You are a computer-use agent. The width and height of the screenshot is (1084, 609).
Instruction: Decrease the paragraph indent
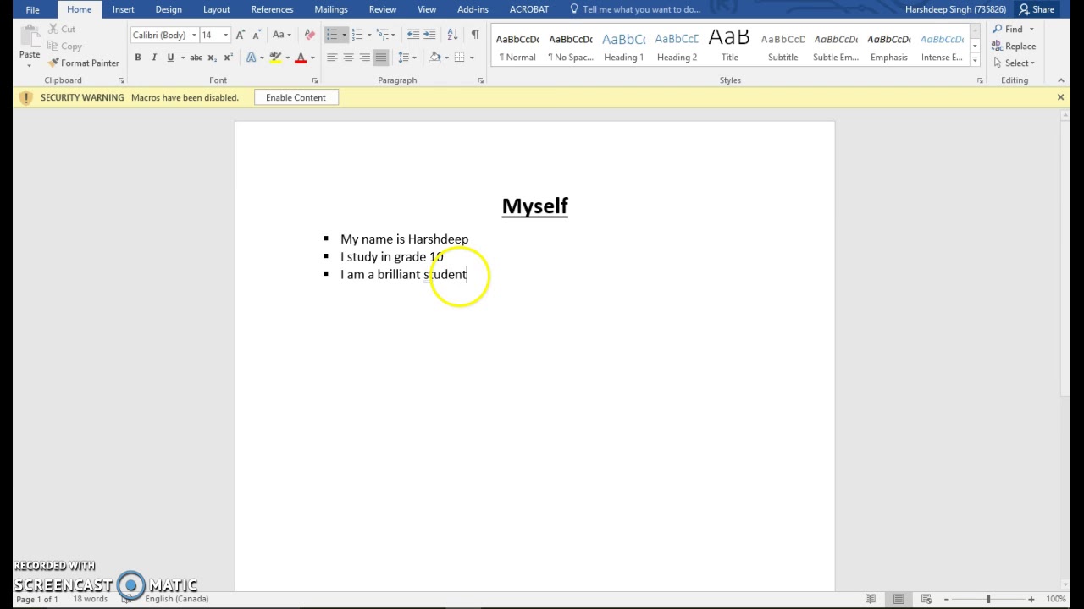tap(412, 35)
